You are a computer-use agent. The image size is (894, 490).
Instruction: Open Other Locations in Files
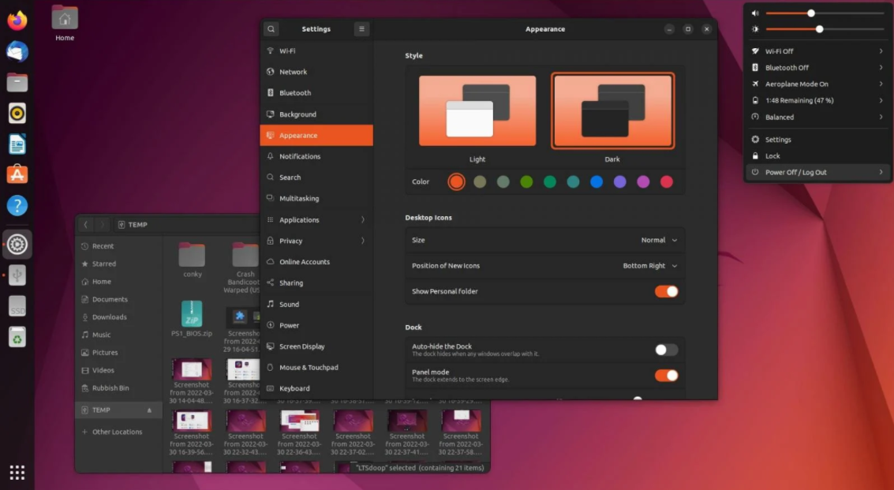(118, 432)
